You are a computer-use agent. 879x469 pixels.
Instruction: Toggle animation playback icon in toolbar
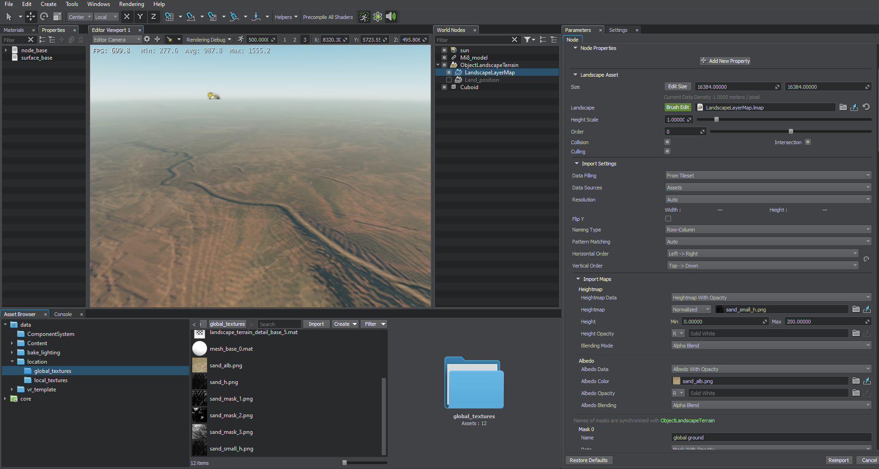click(x=364, y=17)
